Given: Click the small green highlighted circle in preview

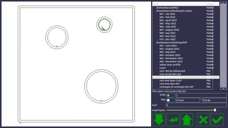Looking at the screenshot, I should pyautogui.click(x=104, y=25).
